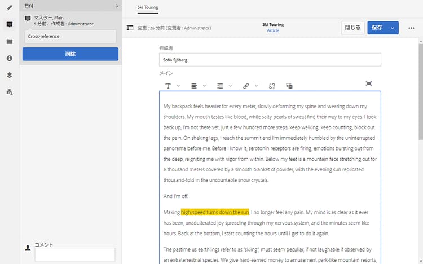Click the 'My backpack feels heavier' paragraph
The height and width of the screenshot is (264, 423).
point(270,143)
